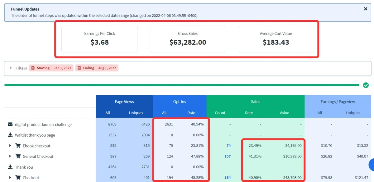Viewport: 374px width, 182px height.
Task: Open the Ending Aug 1, 2022 date filter
Action: (97, 68)
